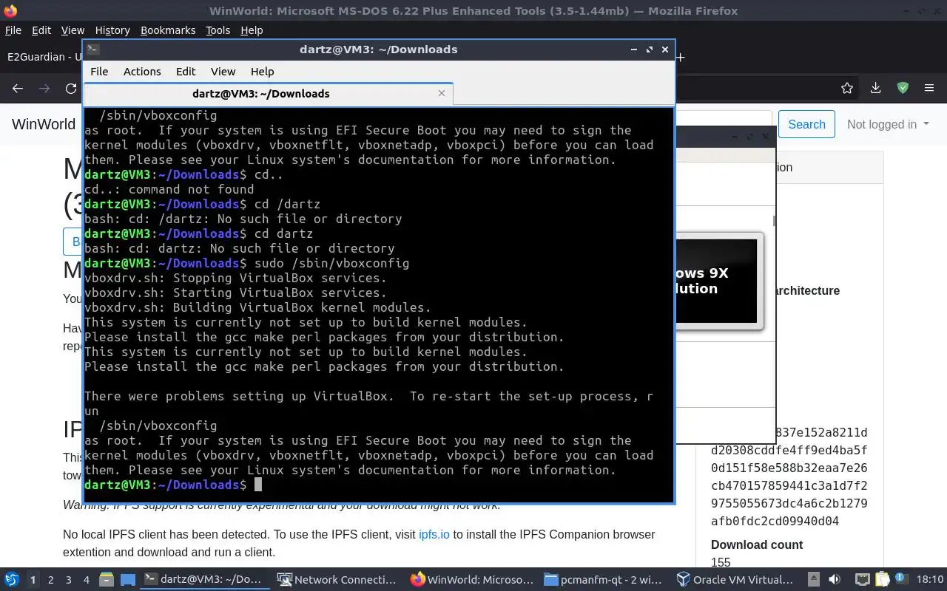Open pcmanfm-qt taskbar entry
The height and width of the screenshot is (591, 947).
click(x=604, y=580)
